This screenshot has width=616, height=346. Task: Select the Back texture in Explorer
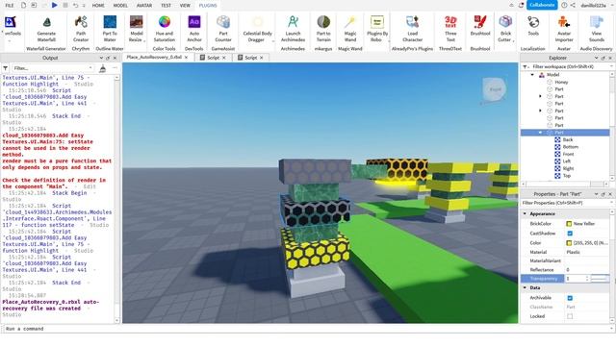(568, 139)
